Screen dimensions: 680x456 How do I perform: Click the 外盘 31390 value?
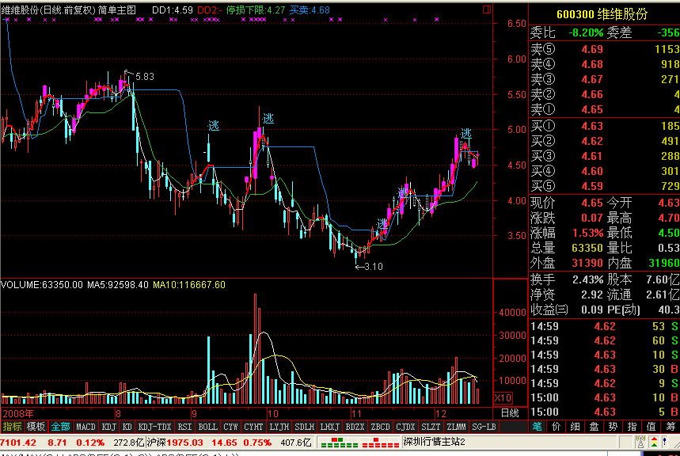tap(587, 263)
